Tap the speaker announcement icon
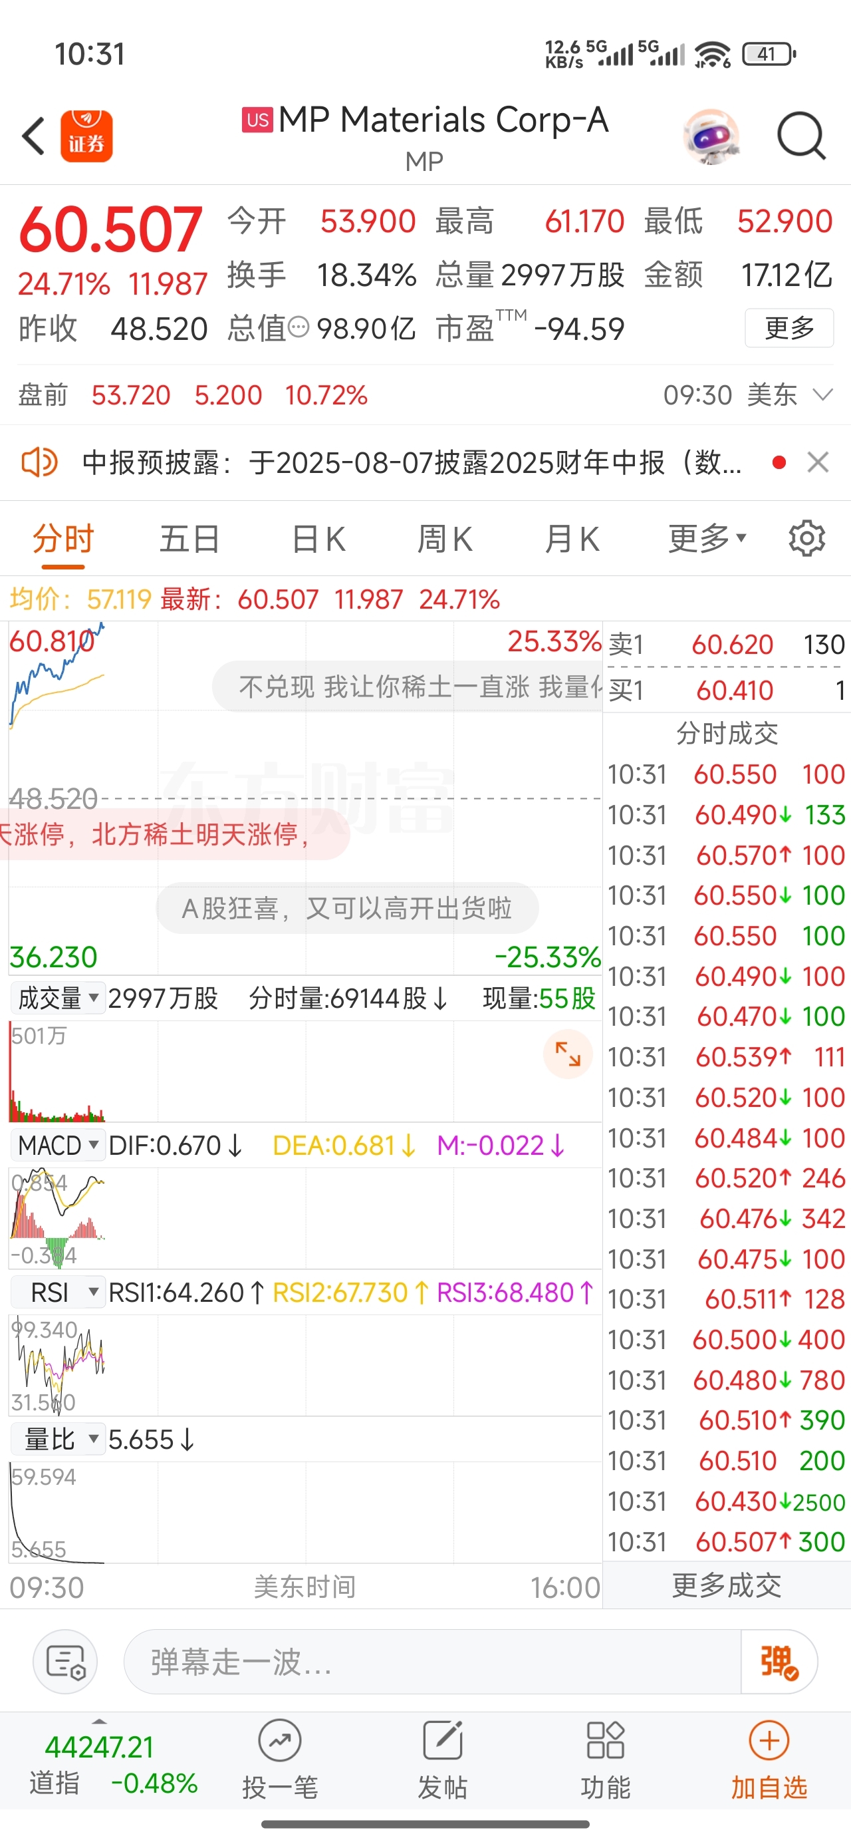Image resolution: width=851 pixels, height=1844 pixels. pos(39,462)
